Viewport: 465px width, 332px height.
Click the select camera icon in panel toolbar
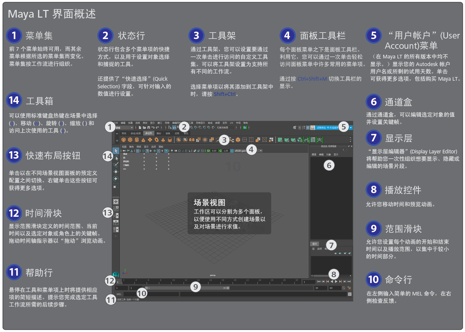(x=124, y=151)
